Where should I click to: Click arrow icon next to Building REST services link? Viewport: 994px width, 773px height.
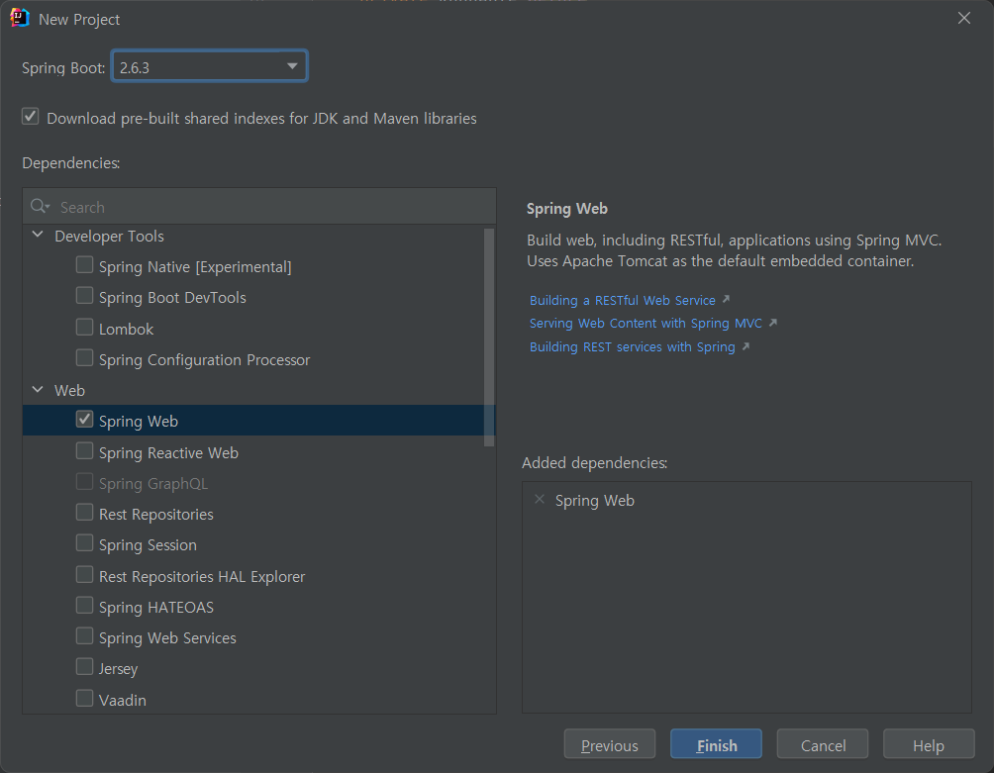click(x=745, y=346)
